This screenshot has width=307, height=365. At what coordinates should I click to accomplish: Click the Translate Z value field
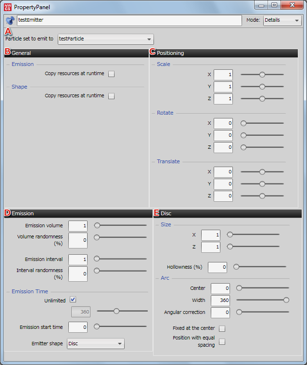tap(223, 196)
